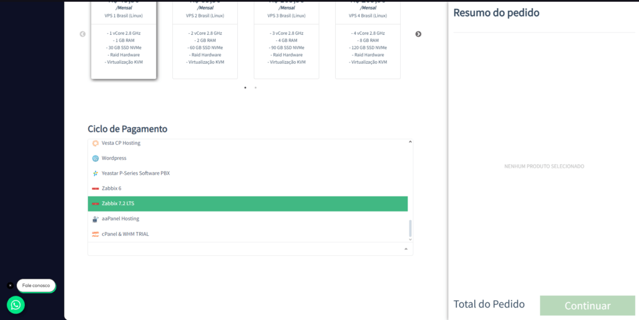Select VPS 3 Brasil (Linux) plan card
This screenshot has height=320, width=639.
286,40
